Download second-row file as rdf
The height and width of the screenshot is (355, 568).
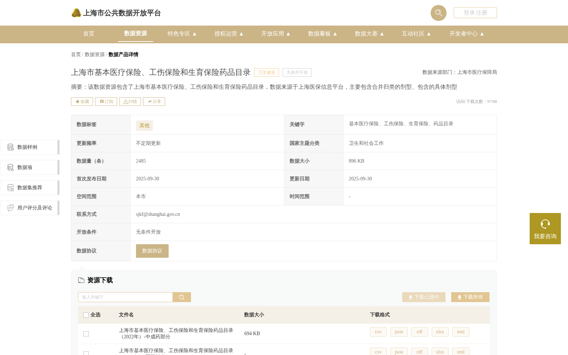420,351
